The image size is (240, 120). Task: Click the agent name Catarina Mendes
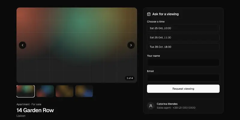point(167,104)
